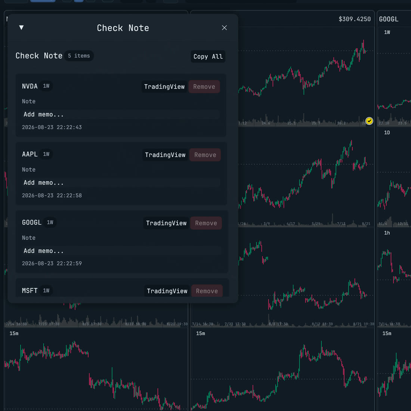Add a memo to the GOOGL note
Image resolution: width=411 pixels, height=411 pixels.
(122, 251)
